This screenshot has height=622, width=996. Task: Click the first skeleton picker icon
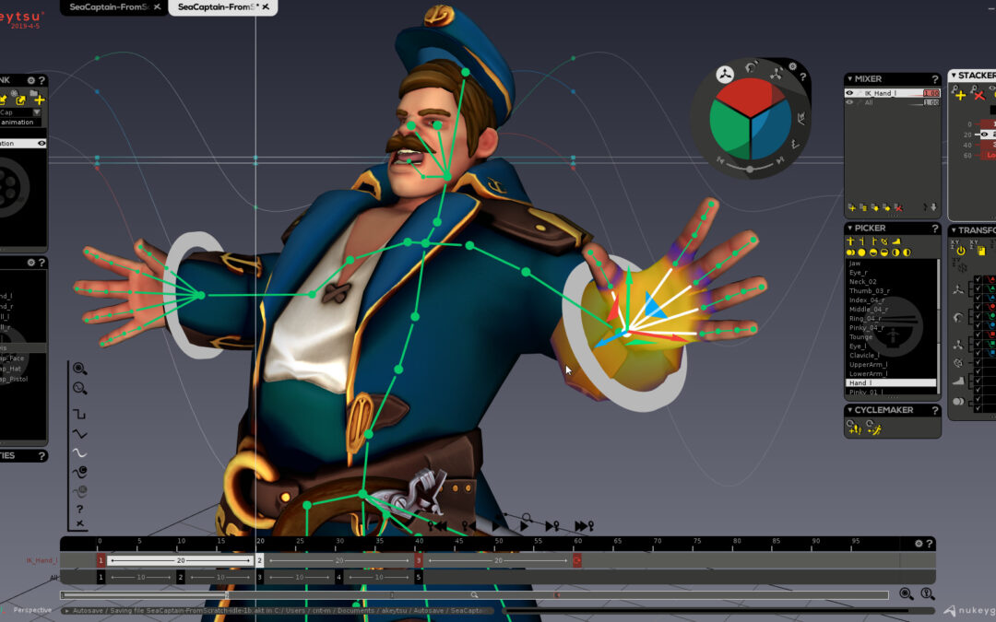click(x=850, y=241)
